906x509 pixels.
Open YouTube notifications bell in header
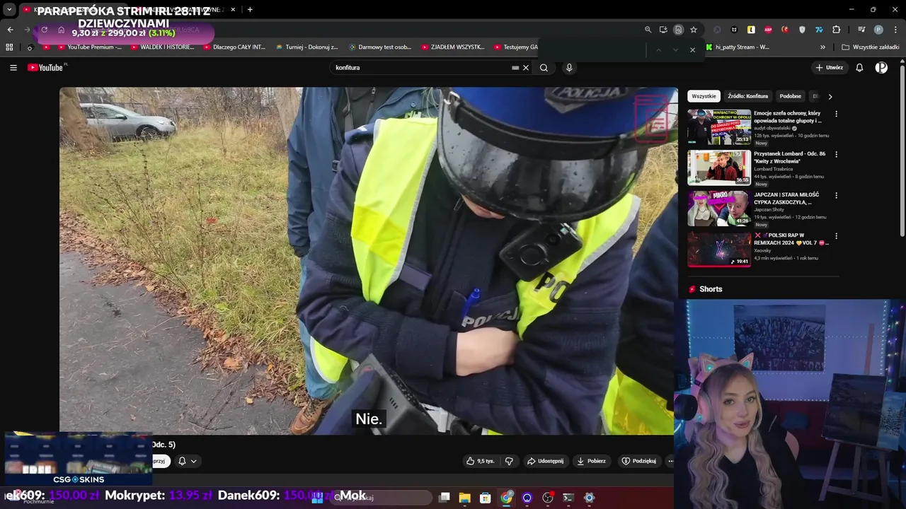[859, 68]
